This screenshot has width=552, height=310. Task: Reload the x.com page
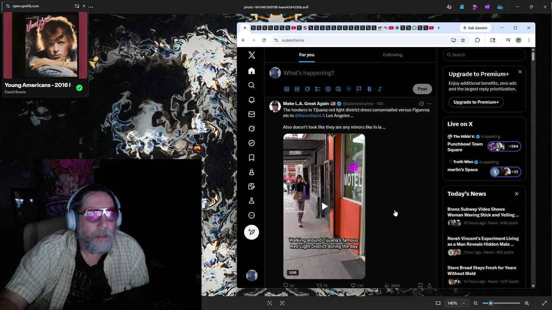264,40
